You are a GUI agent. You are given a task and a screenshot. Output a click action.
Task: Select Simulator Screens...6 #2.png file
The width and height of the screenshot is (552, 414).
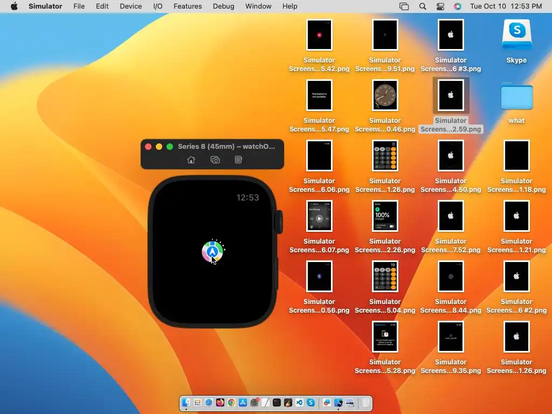[516, 277]
